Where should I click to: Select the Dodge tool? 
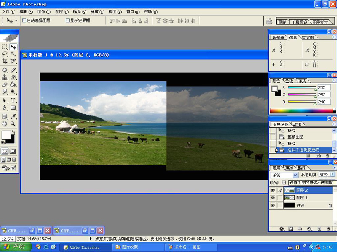coord(13,92)
